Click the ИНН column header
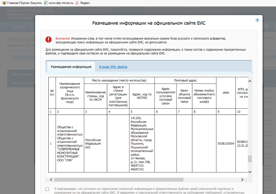The height and width of the screenshot is (194, 276). [x=226, y=93]
